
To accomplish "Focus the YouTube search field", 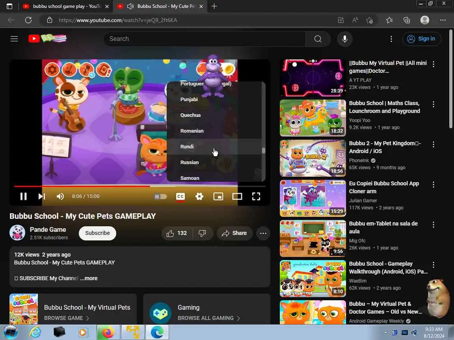I will coord(205,39).
